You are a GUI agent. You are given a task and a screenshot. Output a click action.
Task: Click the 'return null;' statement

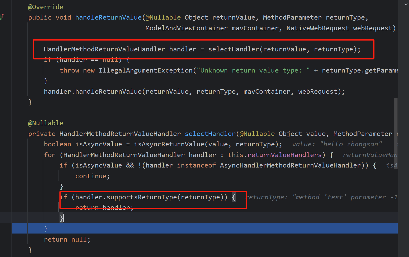pos(67,240)
